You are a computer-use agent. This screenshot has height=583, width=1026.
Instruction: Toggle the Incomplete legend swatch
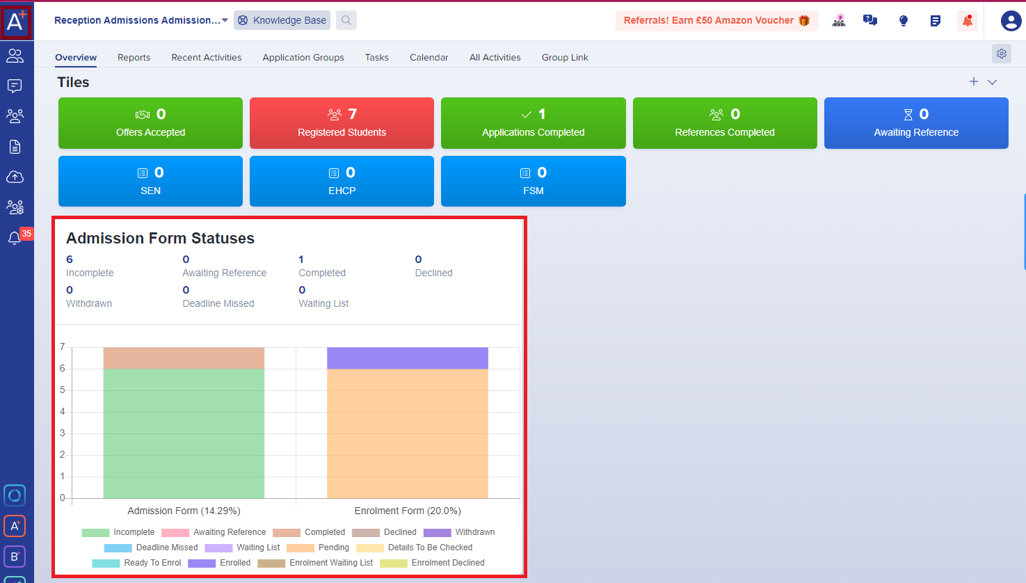pyautogui.click(x=95, y=533)
